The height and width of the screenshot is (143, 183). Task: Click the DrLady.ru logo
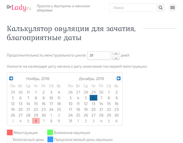click(19, 8)
